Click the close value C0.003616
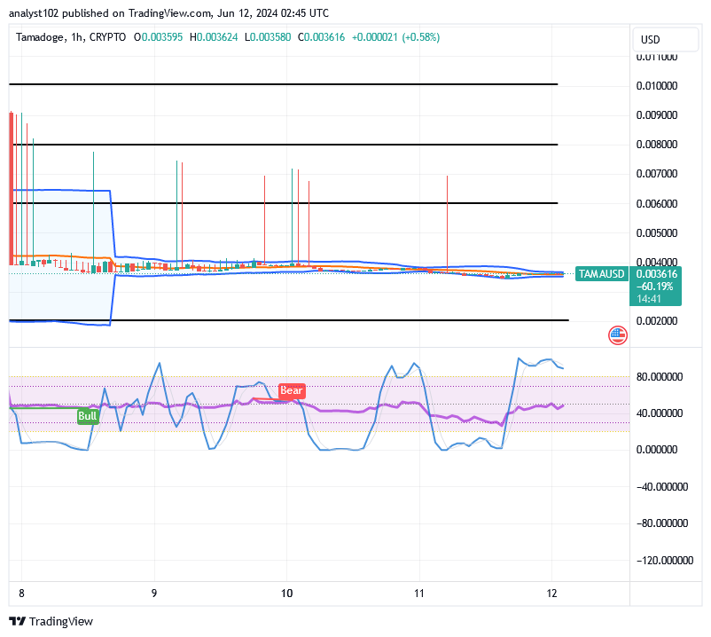This screenshot has width=711, height=637. tap(321, 37)
